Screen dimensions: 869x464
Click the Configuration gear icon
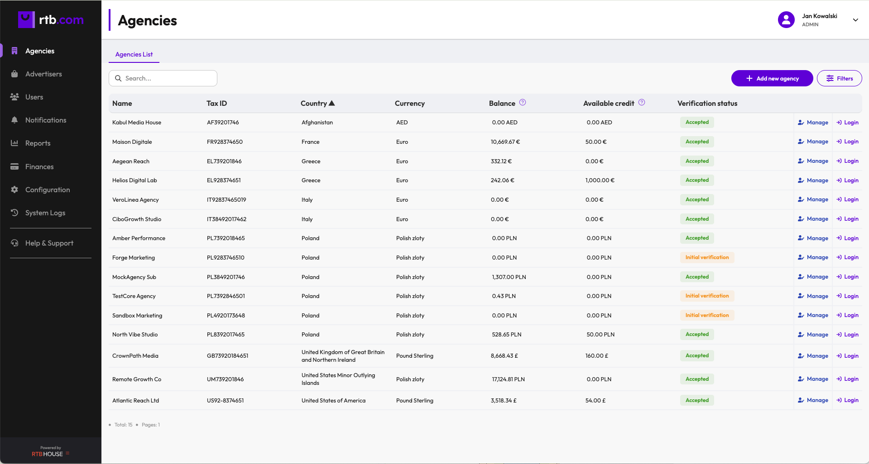coord(14,189)
